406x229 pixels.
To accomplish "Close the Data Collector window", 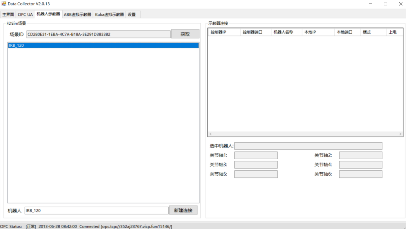I will [x=400, y=4].
